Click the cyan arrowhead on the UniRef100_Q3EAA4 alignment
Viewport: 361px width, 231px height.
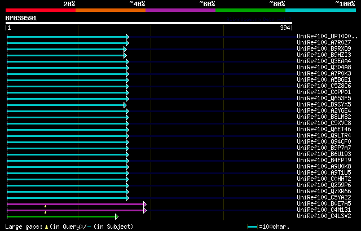pyautogui.click(x=127, y=61)
